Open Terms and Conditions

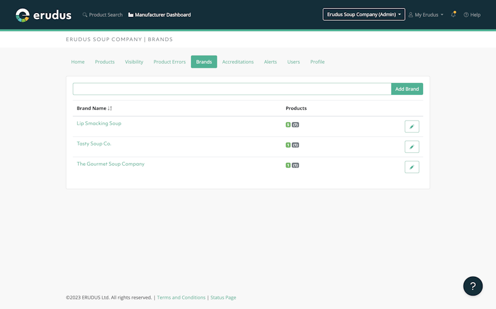point(181,297)
